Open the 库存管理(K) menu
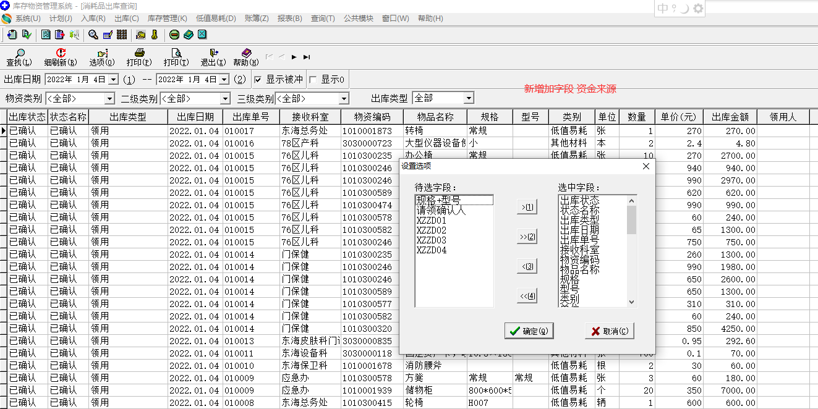The height and width of the screenshot is (409, 818). pos(167,19)
